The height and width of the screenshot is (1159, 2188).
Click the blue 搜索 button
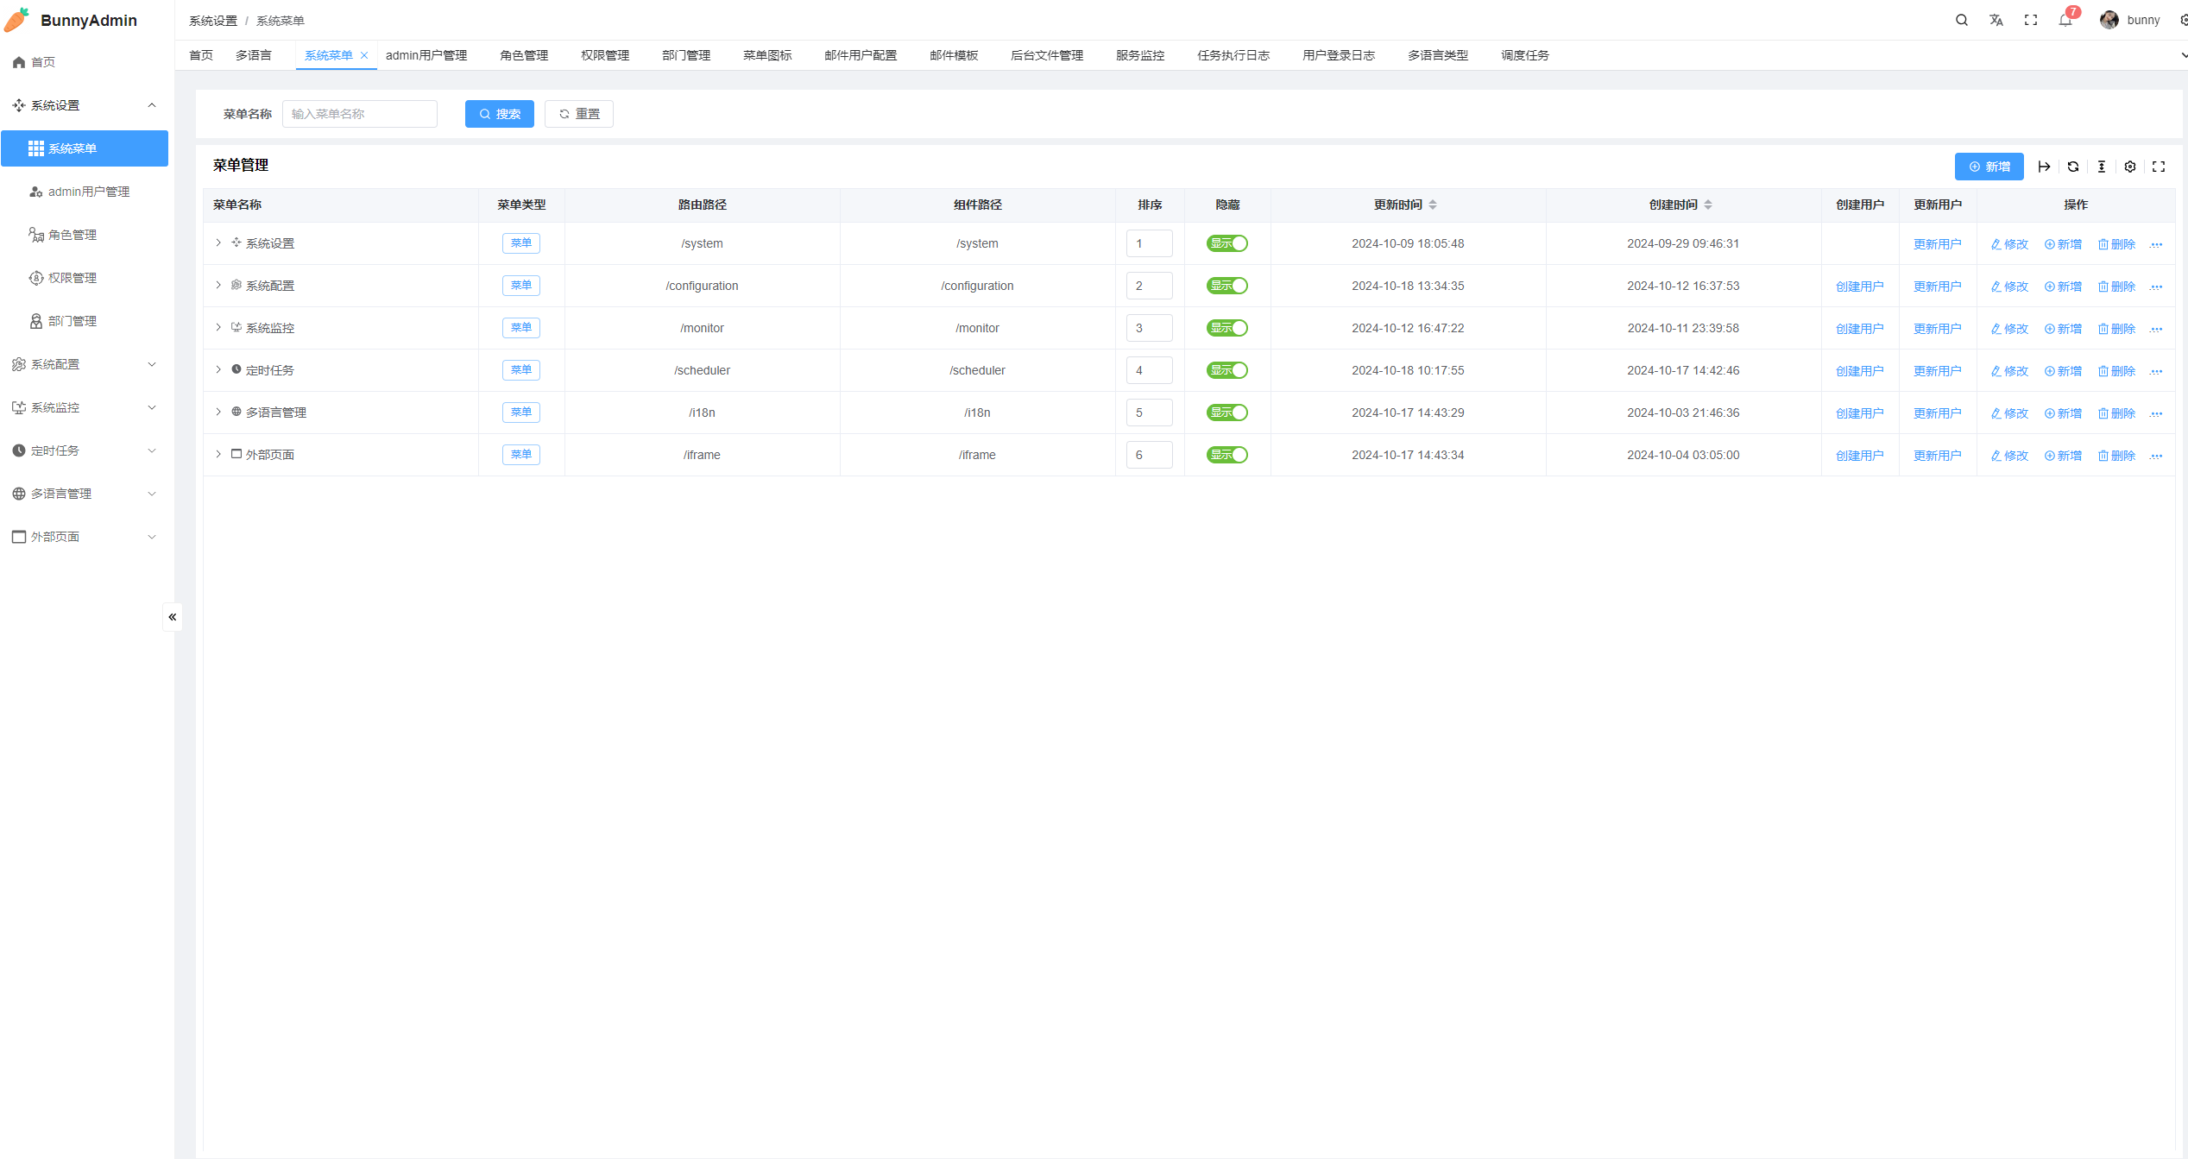500,114
